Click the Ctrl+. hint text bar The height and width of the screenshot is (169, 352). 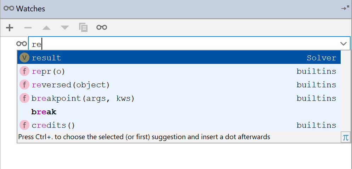point(144,137)
